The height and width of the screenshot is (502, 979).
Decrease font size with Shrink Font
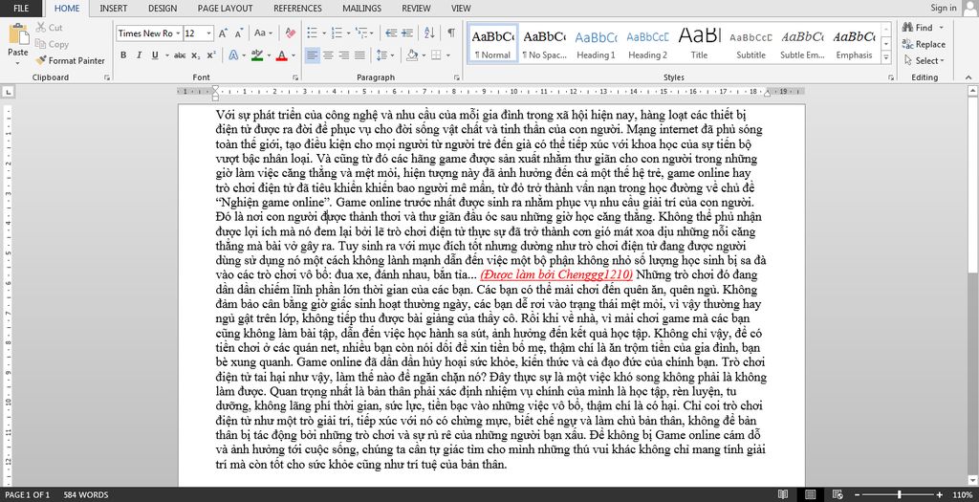pyautogui.click(x=238, y=33)
